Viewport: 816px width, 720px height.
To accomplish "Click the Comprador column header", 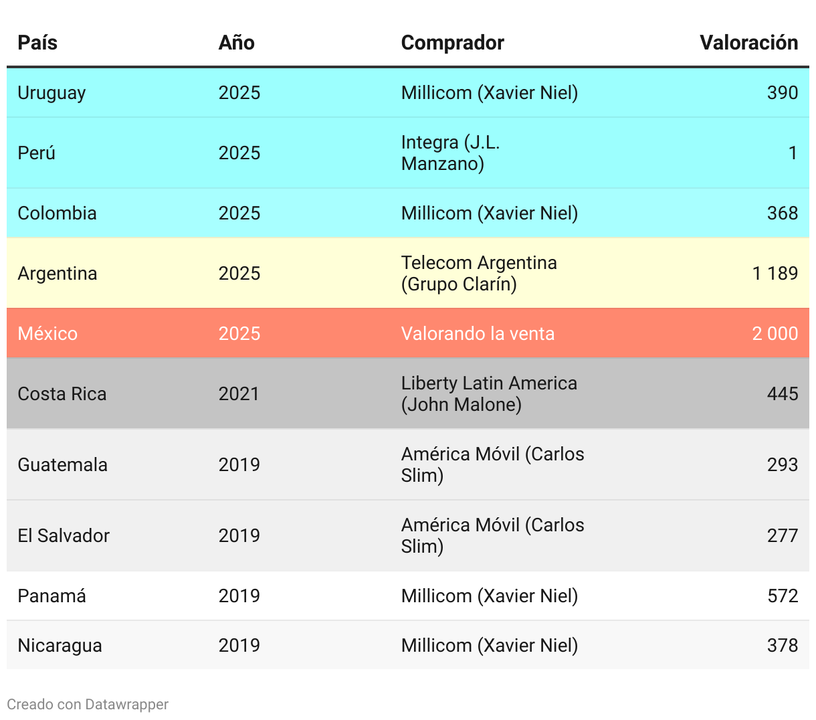I will (452, 43).
